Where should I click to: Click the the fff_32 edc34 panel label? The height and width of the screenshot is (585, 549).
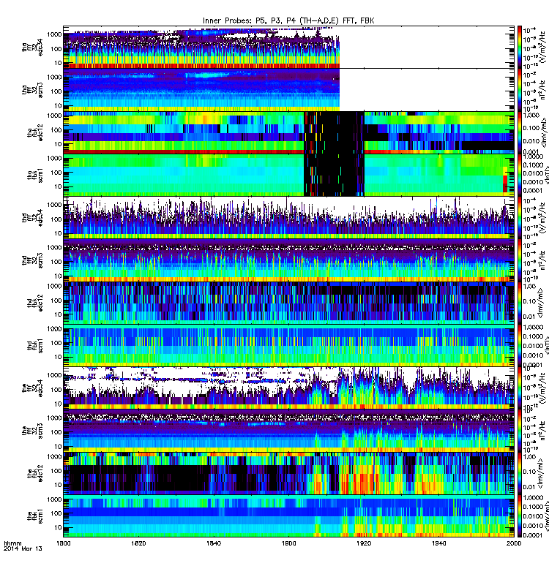(x=32, y=388)
